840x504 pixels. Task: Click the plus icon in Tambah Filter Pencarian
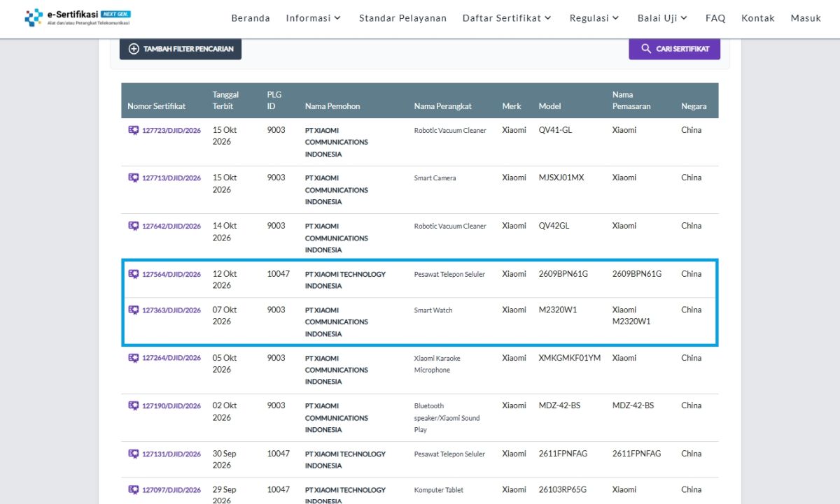(134, 49)
